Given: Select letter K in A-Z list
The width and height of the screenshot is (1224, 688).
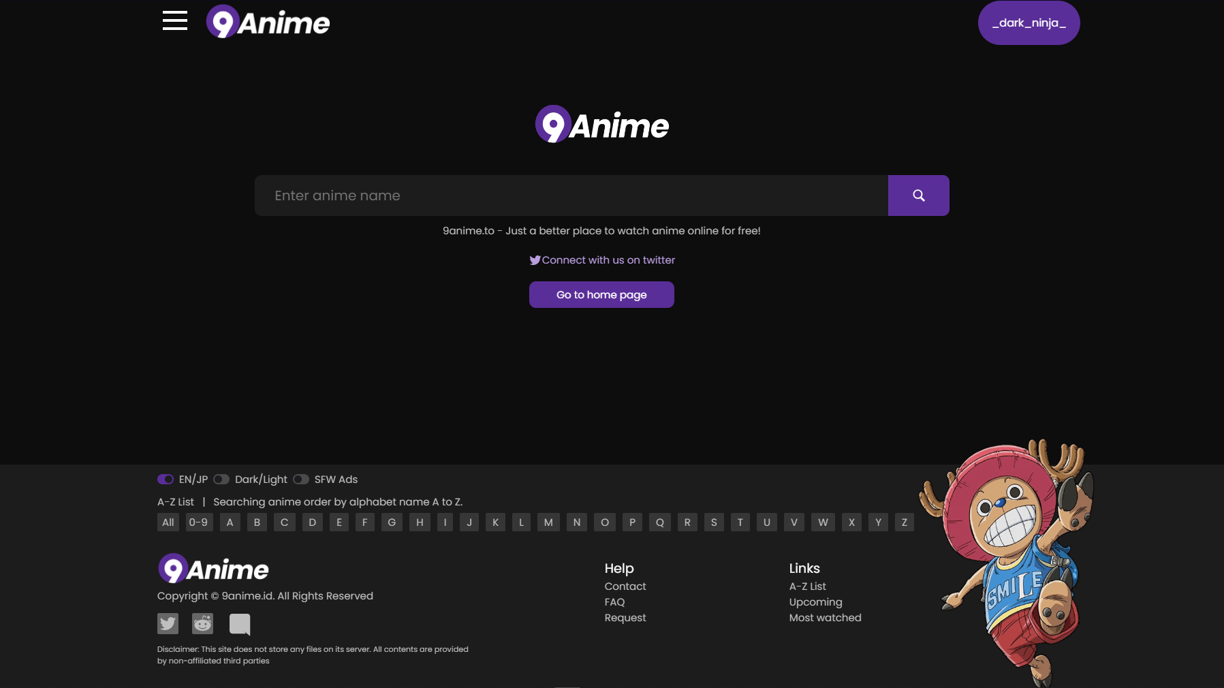Looking at the screenshot, I should (495, 522).
